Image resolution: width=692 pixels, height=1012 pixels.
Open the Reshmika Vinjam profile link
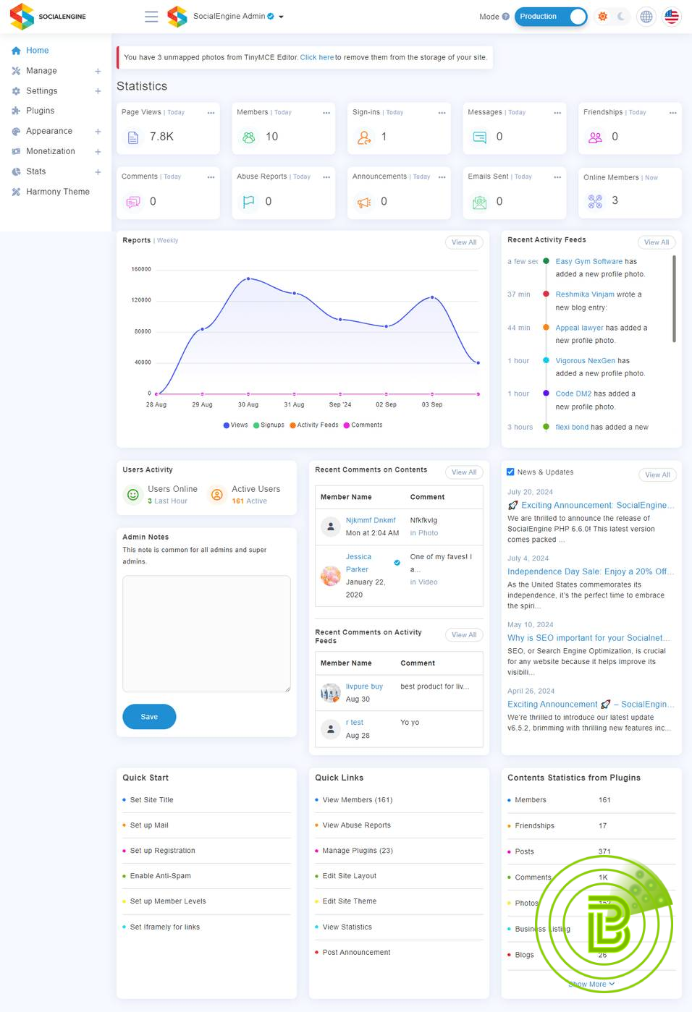coord(585,294)
